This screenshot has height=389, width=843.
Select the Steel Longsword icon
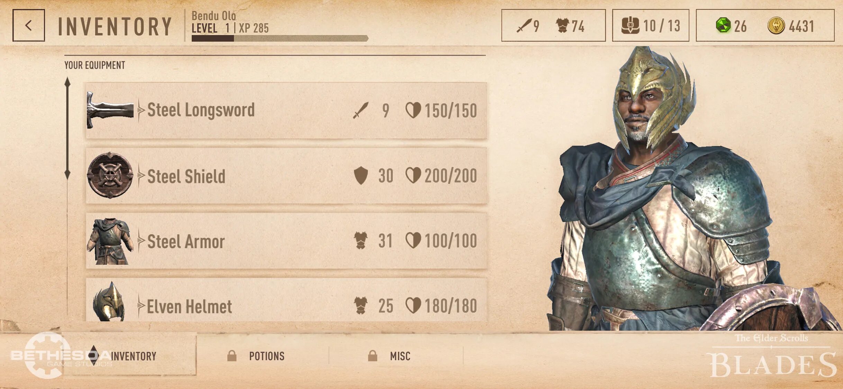(110, 110)
